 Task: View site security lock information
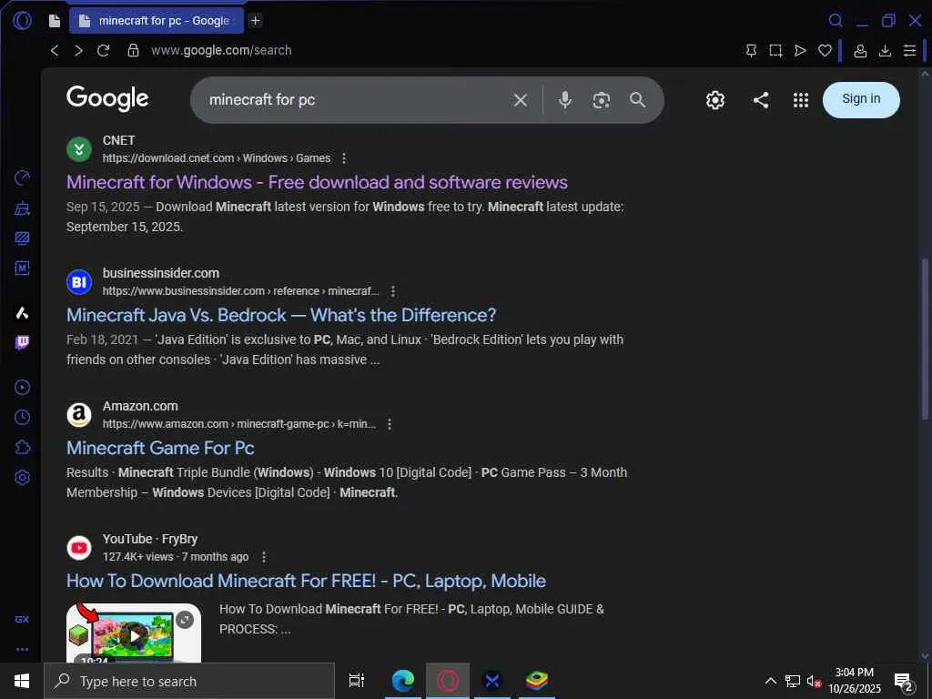click(x=133, y=51)
